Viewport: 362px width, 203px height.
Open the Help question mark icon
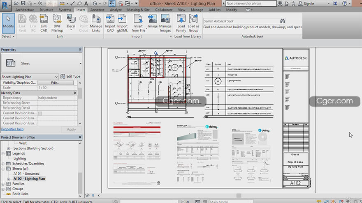click(x=344, y=3)
